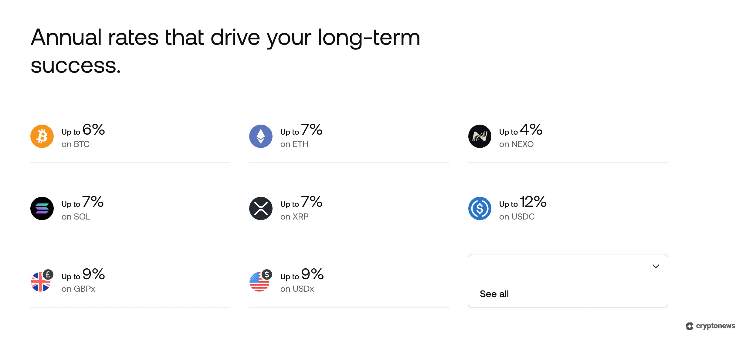
Task: Select the XRP icon
Action: coord(261,208)
